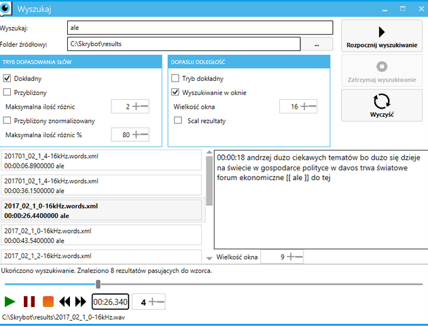Minimize the Wyszukaj window
Screen dimensions: 428x326
coord(385,10)
